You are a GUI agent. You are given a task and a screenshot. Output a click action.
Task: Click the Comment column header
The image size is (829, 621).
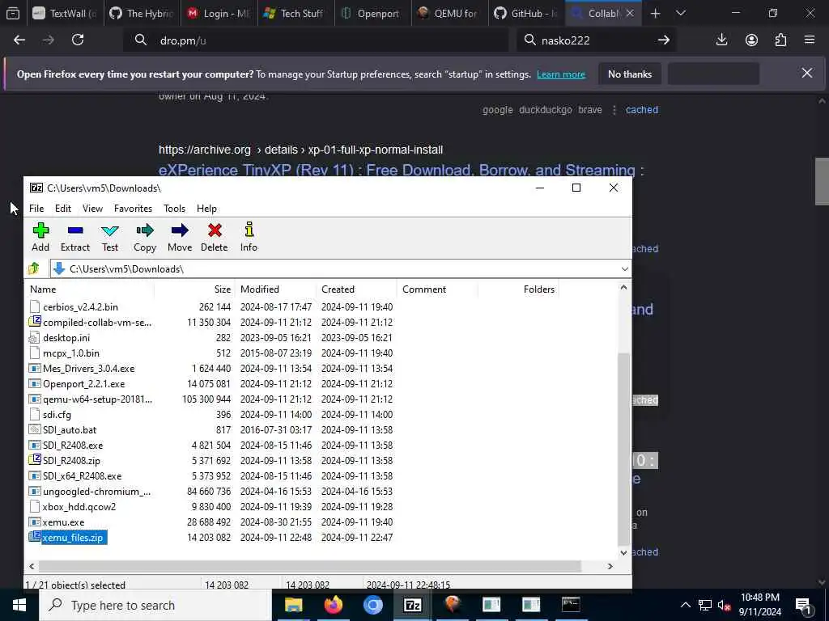[x=437, y=289]
